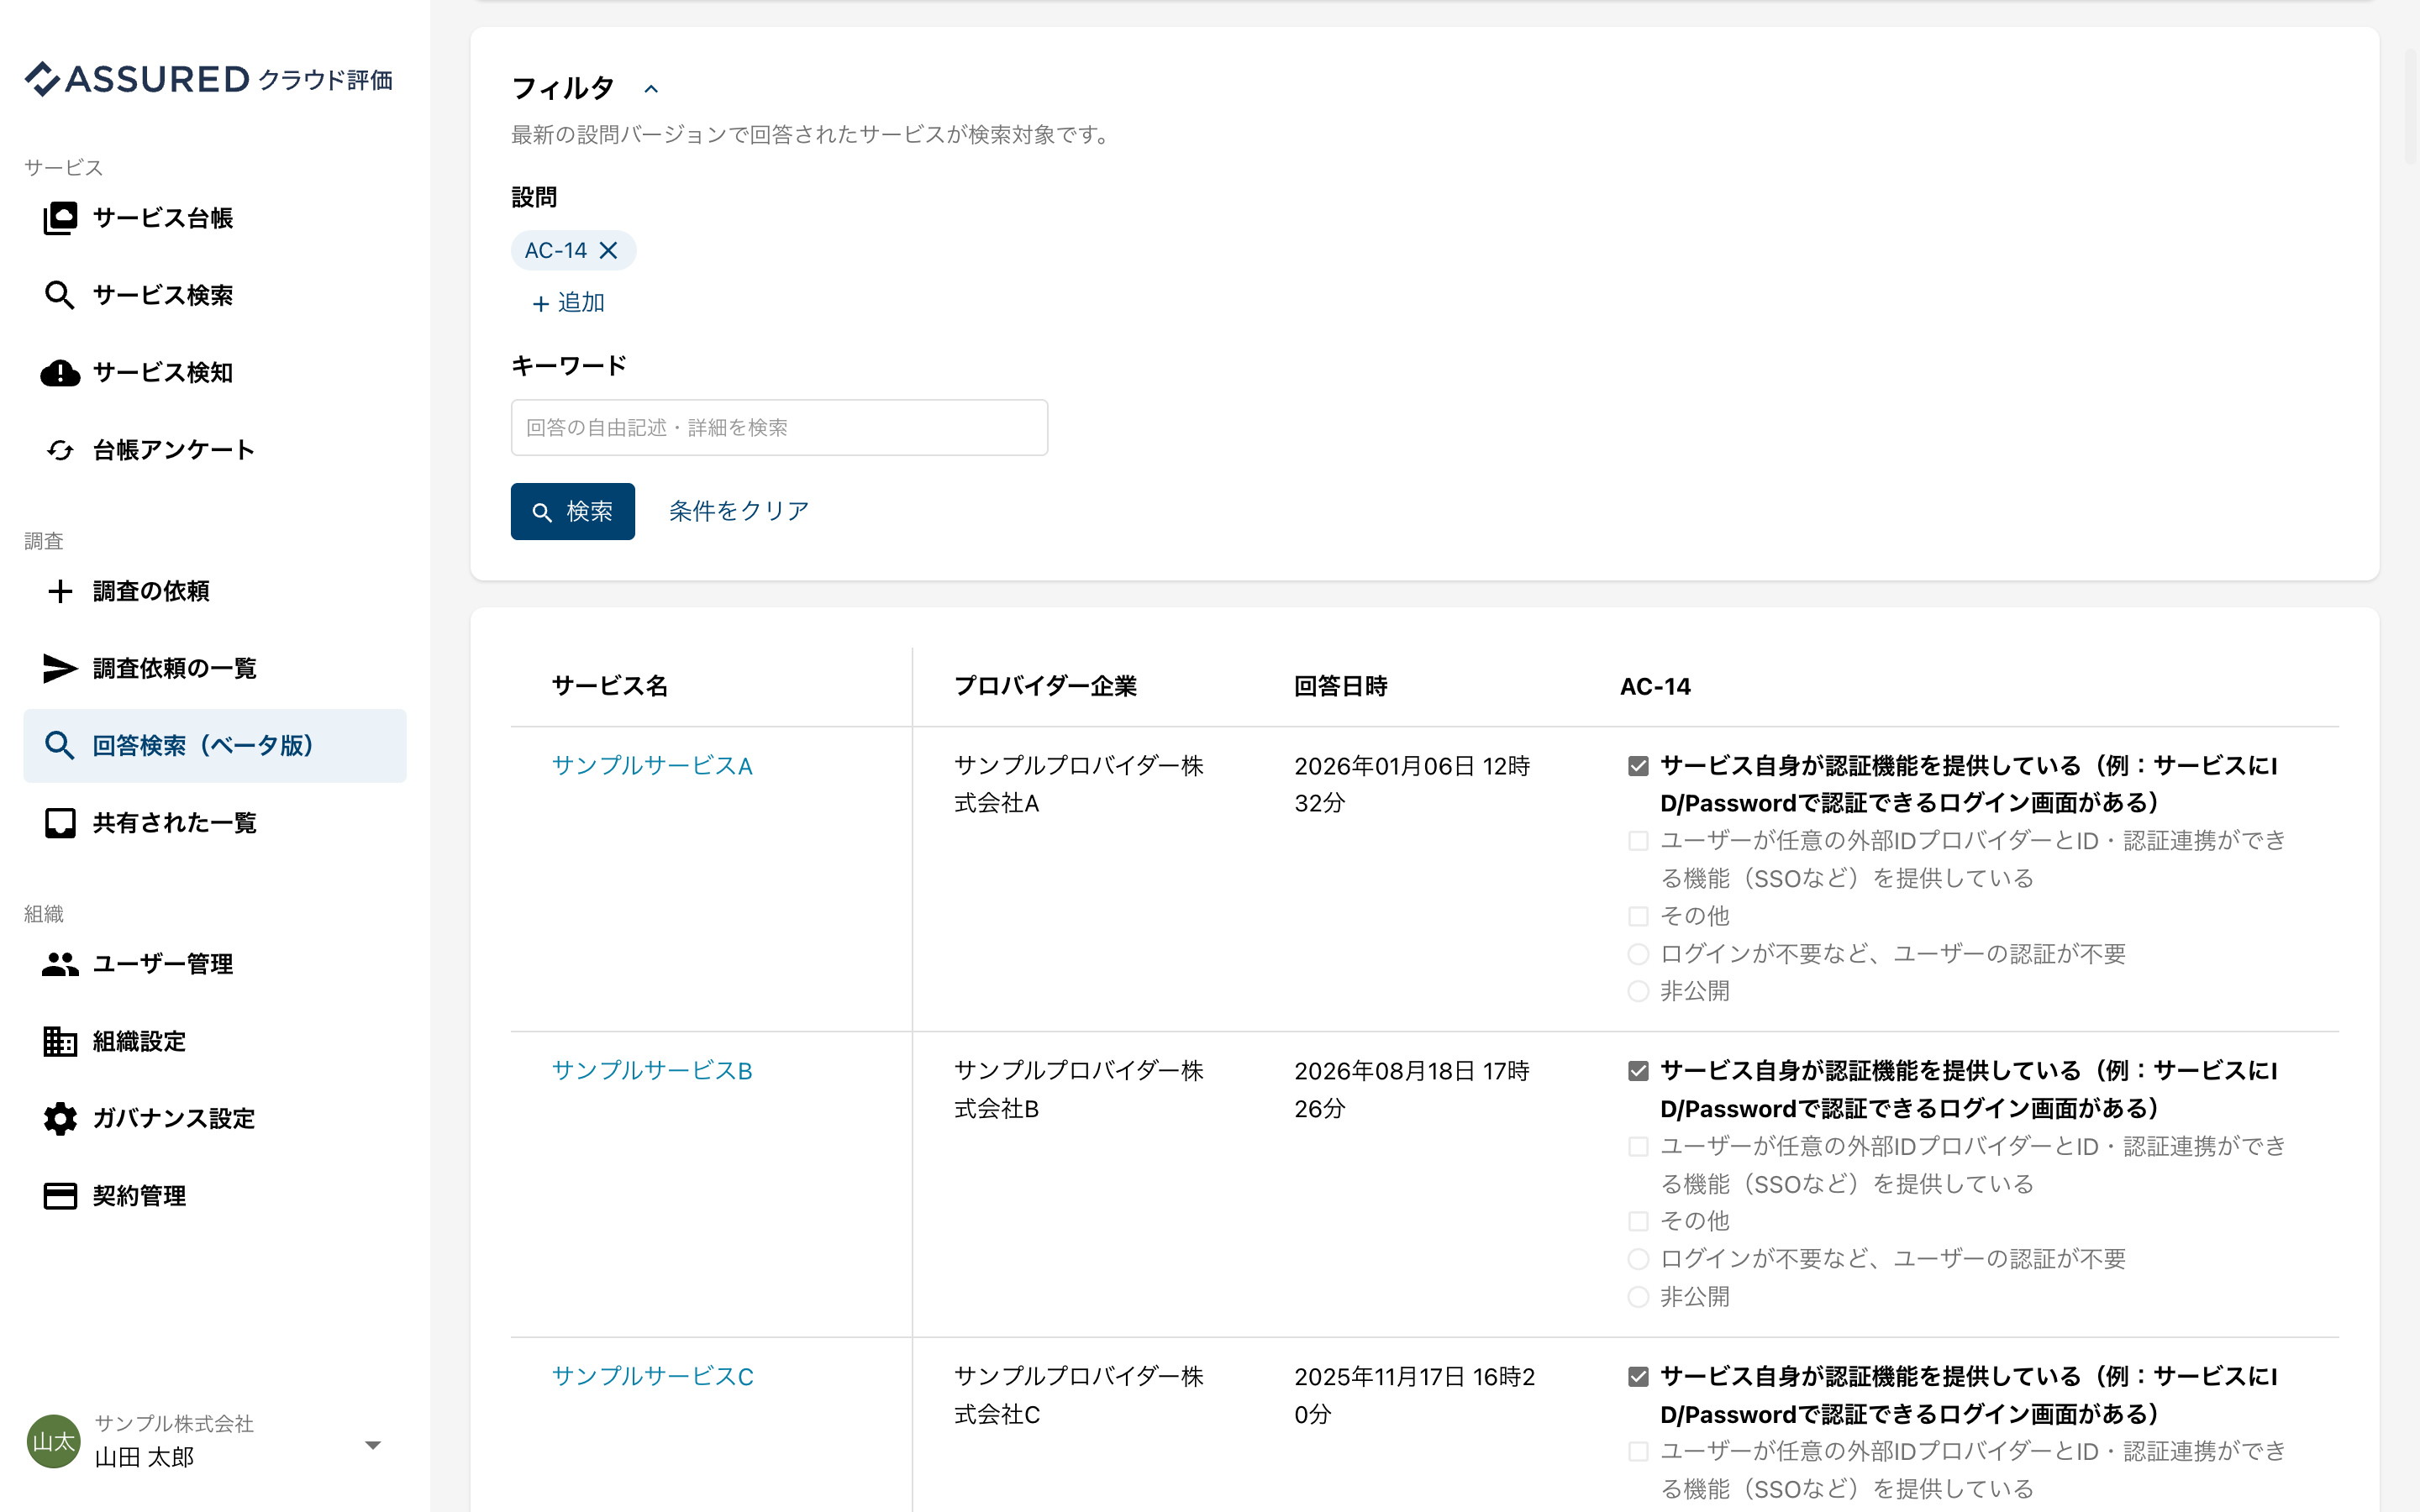Open the サンプルサービスA link
Viewport: 2420px width, 1512px height.
[x=652, y=766]
